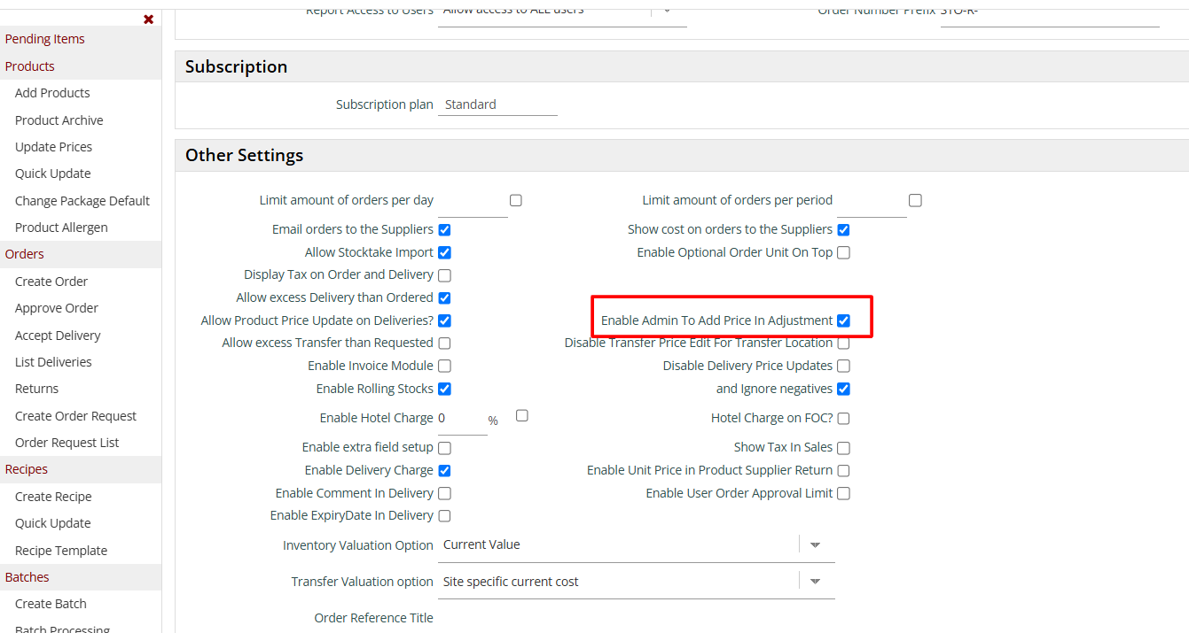
Task: Close the sidebar with red X icon
Action: [x=148, y=19]
